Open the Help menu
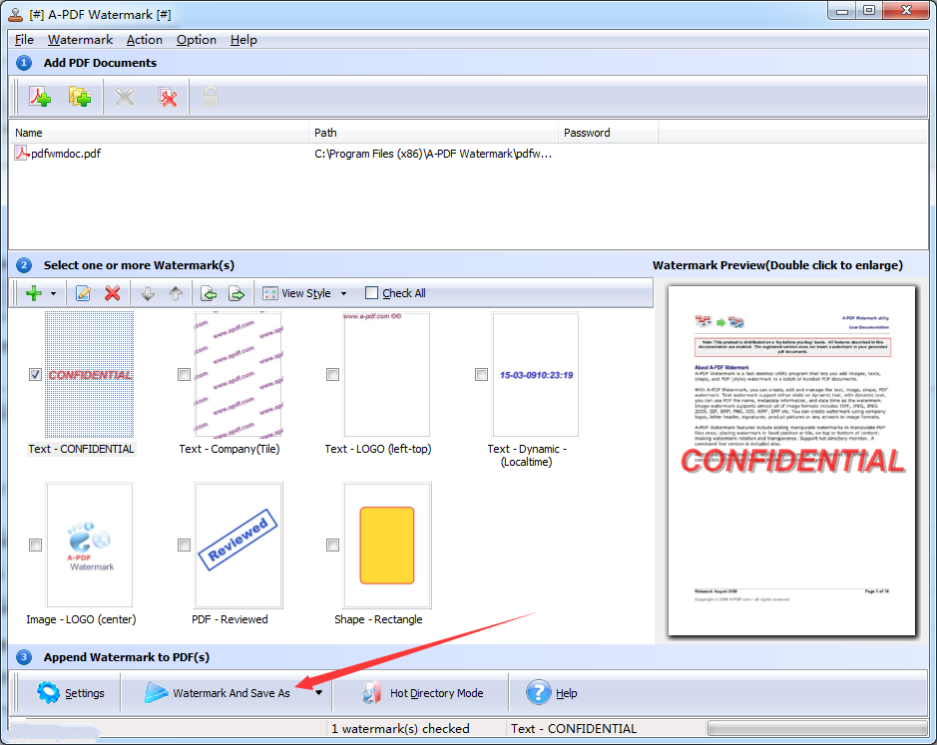The width and height of the screenshot is (937, 745). (243, 40)
